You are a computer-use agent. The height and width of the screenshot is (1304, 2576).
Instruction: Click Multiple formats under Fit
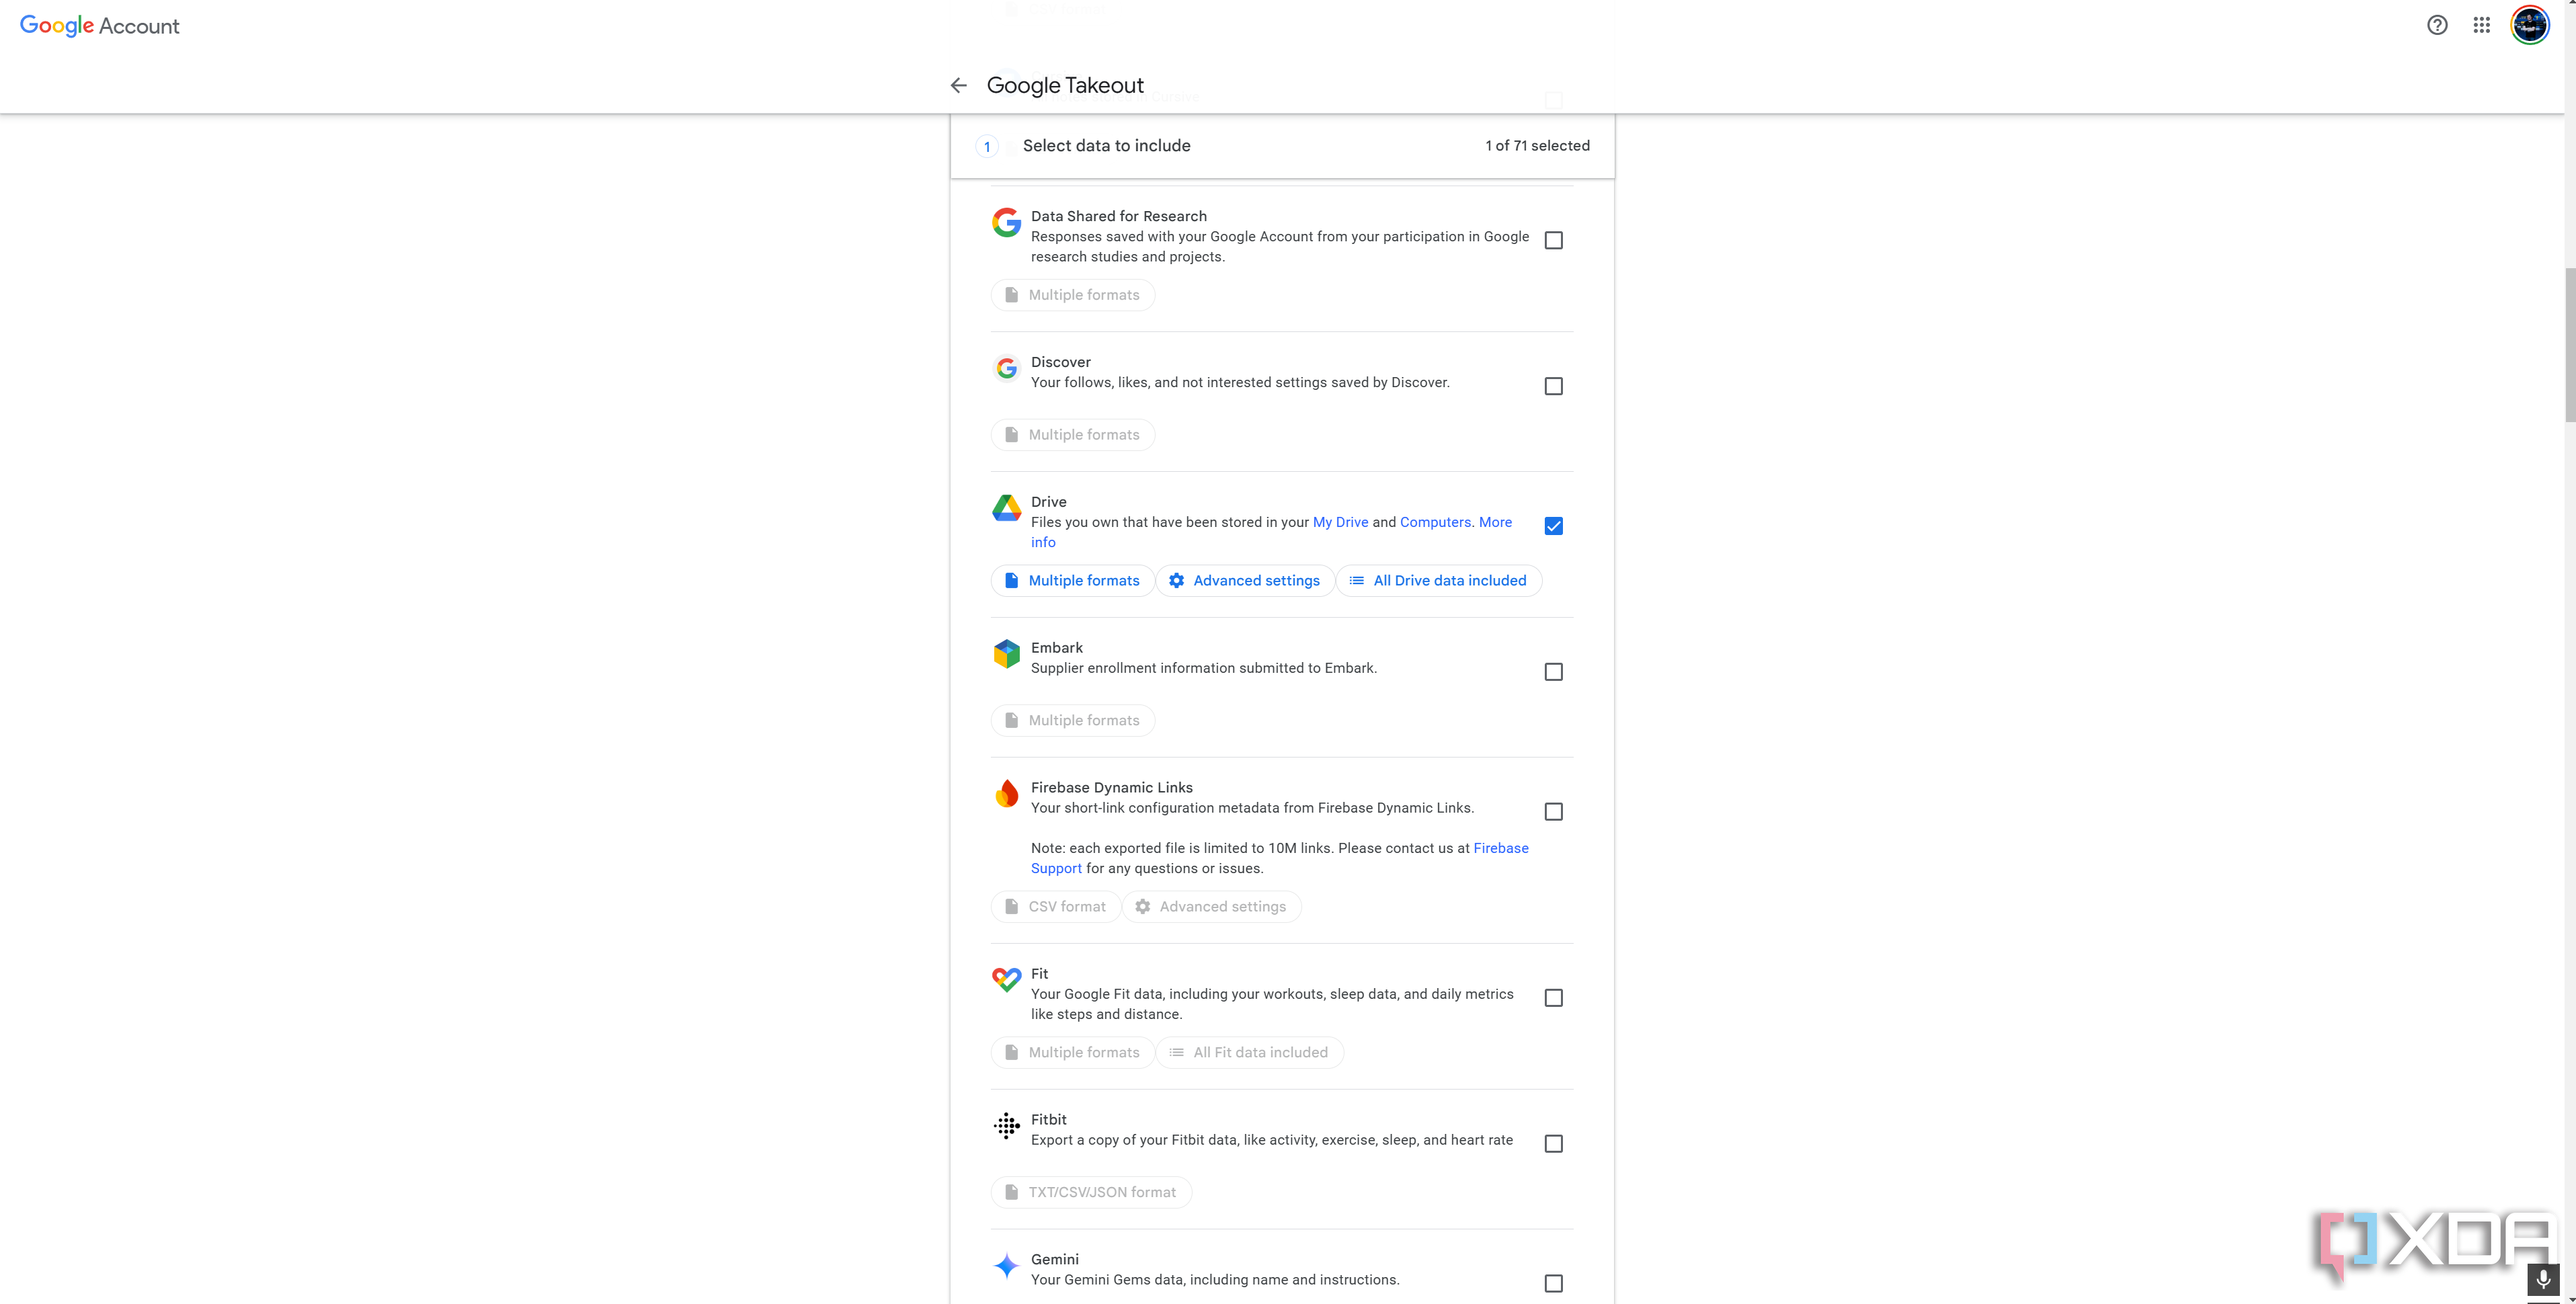[x=1072, y=1053]
